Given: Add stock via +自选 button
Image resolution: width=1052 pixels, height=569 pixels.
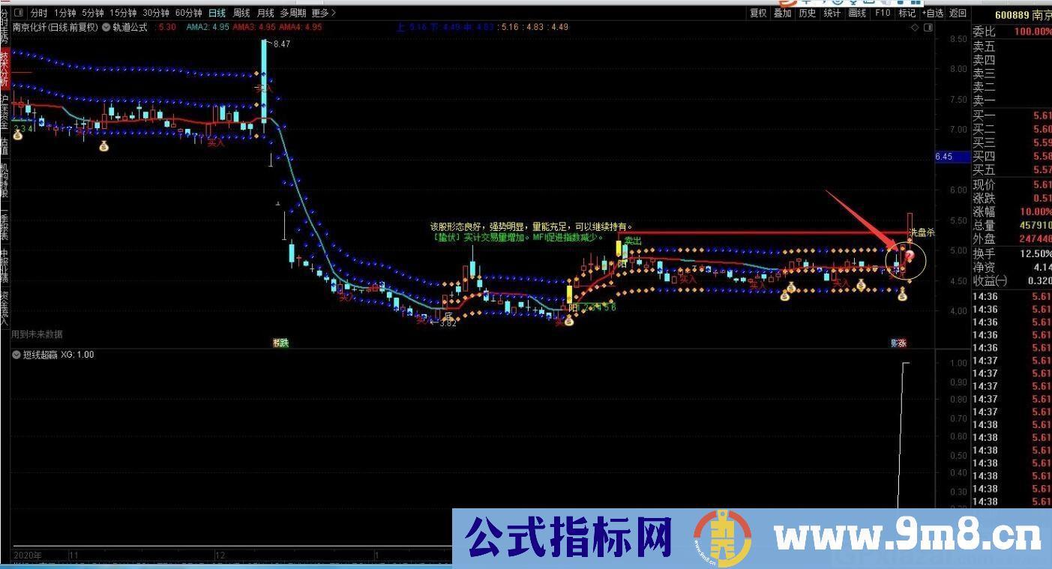Looking at the screenshot, I should [x=932, y=13].
